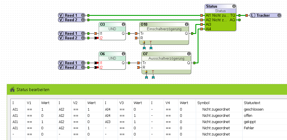Image resolution: width=287 pixels, height=140 pixels.
Task: Select the Tr input of block O10
Action: coord(142,33)
